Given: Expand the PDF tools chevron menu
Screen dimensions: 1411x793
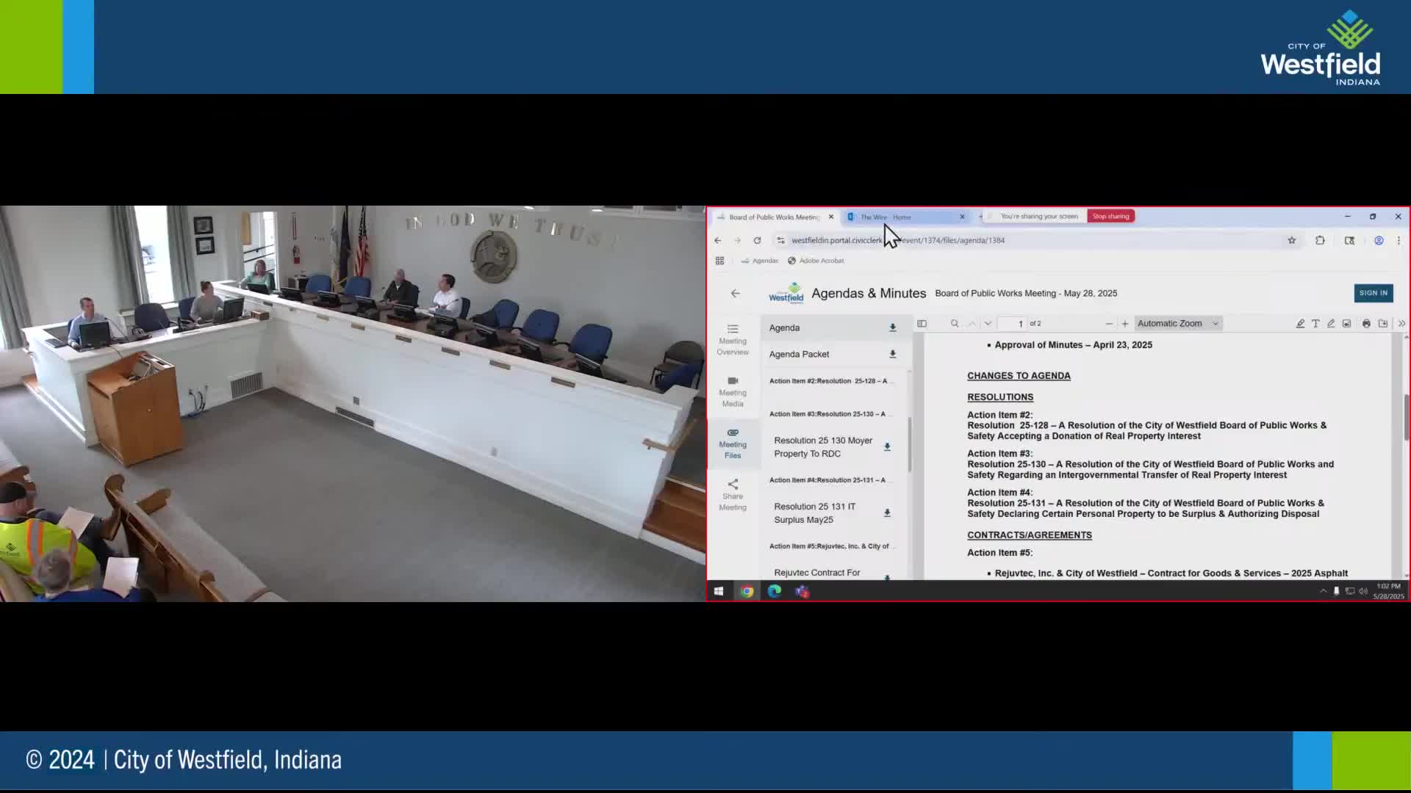Looking at the screenshot, I should pos(1401,324).
